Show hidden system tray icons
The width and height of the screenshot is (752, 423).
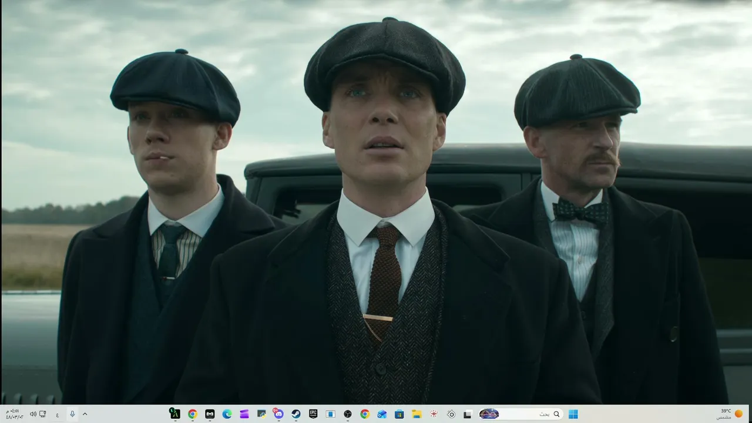click(x=85, y=414)
